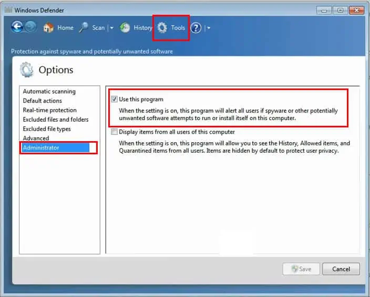Viewport: 370px width, 297px height.
Task: Expand the Scan options dropdown arrow
Action: pyautogui.click(x=111, y=28)
